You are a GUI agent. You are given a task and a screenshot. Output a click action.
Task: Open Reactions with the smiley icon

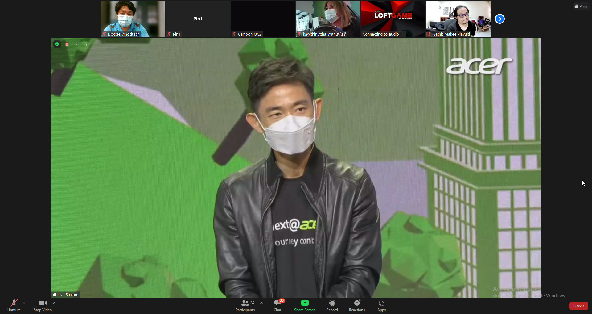356,303
